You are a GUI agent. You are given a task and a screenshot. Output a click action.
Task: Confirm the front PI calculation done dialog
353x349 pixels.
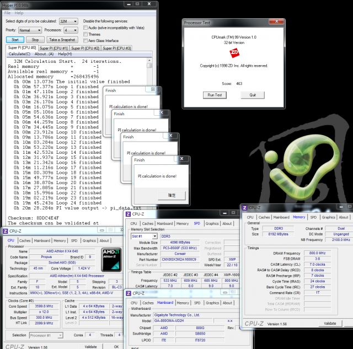(x=172, y=196)
